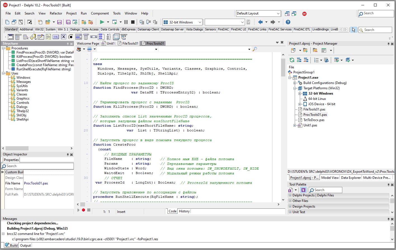The image size is (396, 250).
Task: Collapse the Procedures node in Structure
Action: [x=3, y=48]
